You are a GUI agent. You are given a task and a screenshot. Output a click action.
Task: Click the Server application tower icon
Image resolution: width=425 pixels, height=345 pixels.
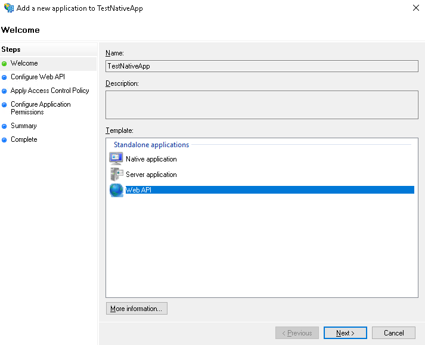(116, 175)
